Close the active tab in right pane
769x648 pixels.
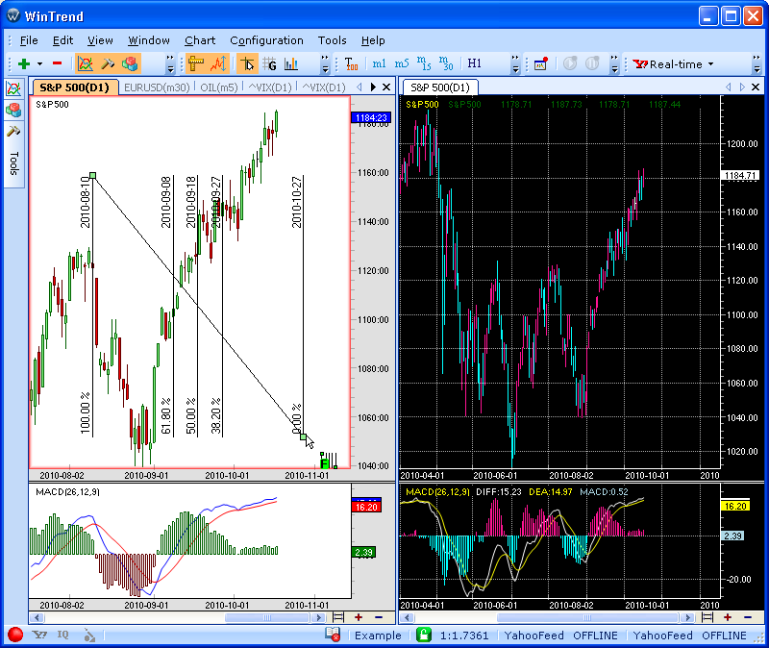click(756, 87)
